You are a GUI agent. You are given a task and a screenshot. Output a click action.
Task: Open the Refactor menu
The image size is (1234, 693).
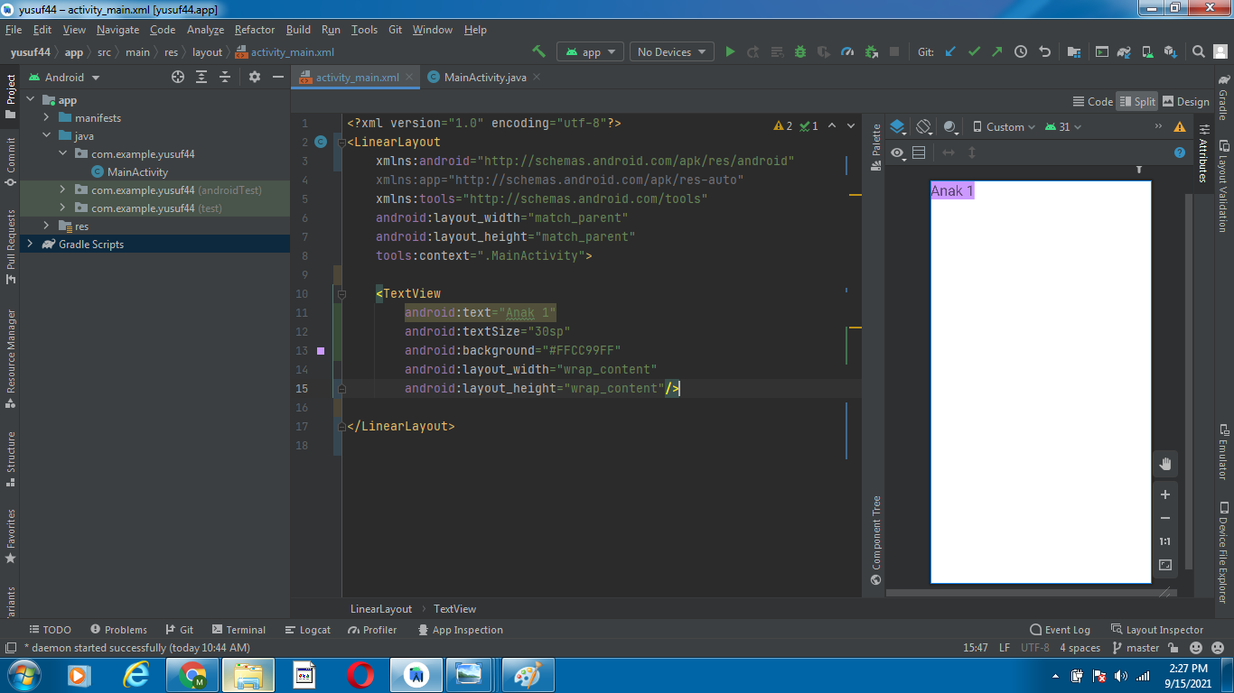254,29
